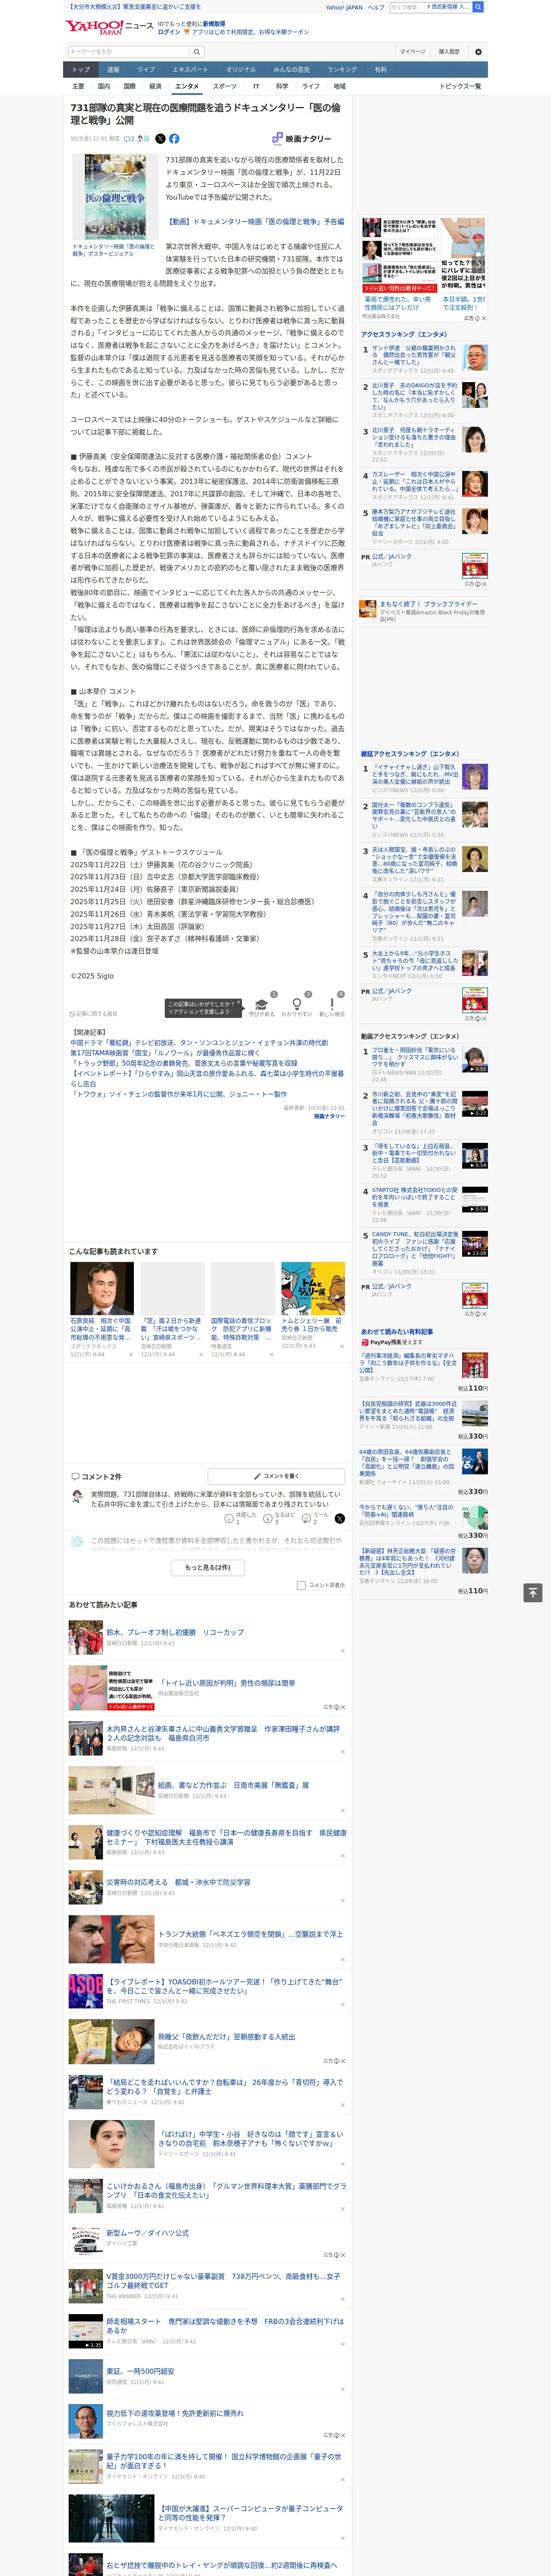Open the 医の倫理と戦争 poster image
Viewport: 551px width, 2576px height.
114,197
